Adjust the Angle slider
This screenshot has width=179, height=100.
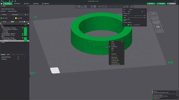click(135, 17)
